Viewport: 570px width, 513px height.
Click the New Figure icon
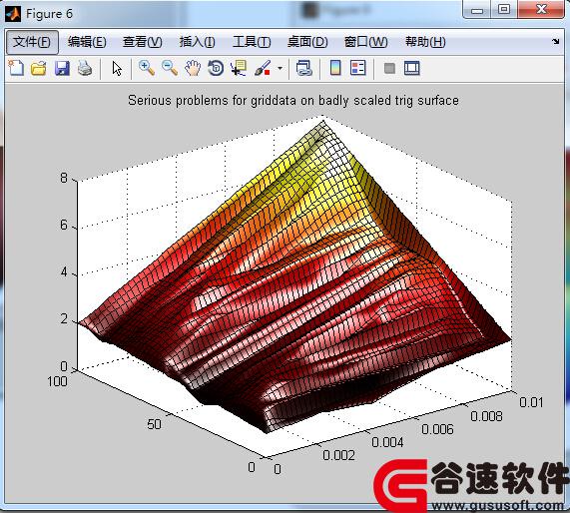16,68
